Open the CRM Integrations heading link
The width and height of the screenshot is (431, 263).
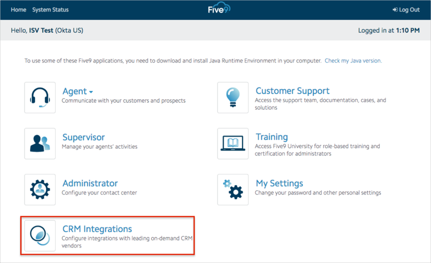(x=97, y=229)
